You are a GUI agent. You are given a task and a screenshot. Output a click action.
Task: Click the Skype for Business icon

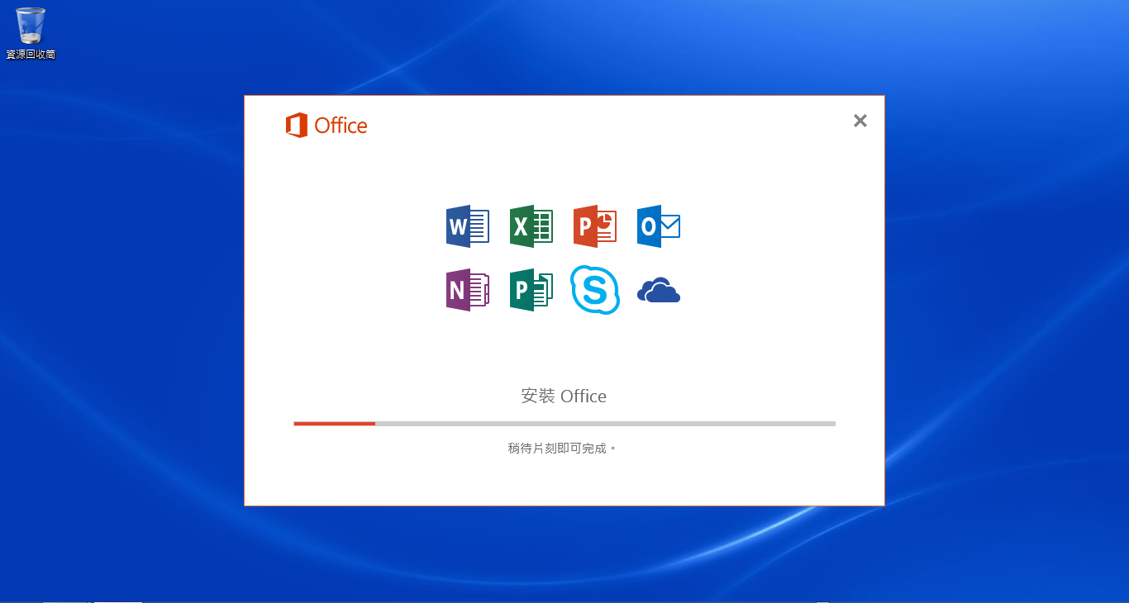(595, 290)
